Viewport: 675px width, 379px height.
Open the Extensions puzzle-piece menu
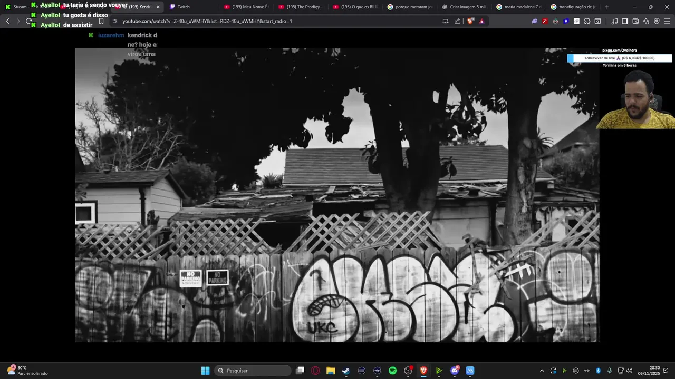[587, 21]
